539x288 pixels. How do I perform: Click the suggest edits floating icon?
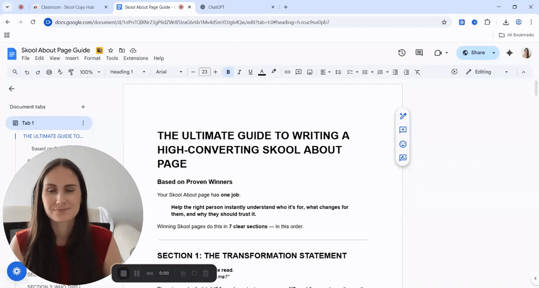403,158
